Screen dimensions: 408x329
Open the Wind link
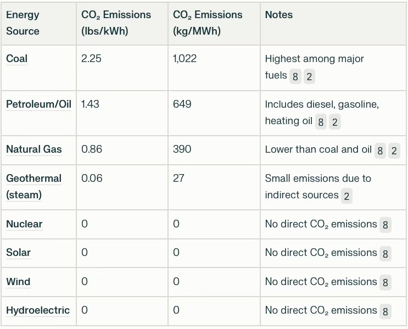tap(18, 282)
